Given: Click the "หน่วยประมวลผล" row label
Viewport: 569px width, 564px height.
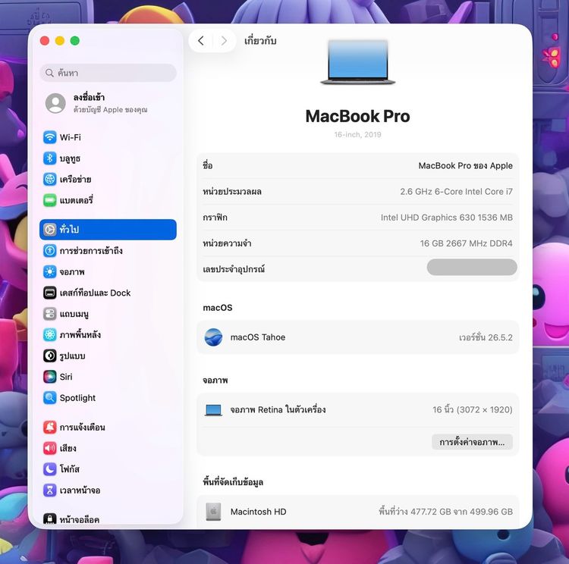Looking at the screenshot, I should (232, 192).
